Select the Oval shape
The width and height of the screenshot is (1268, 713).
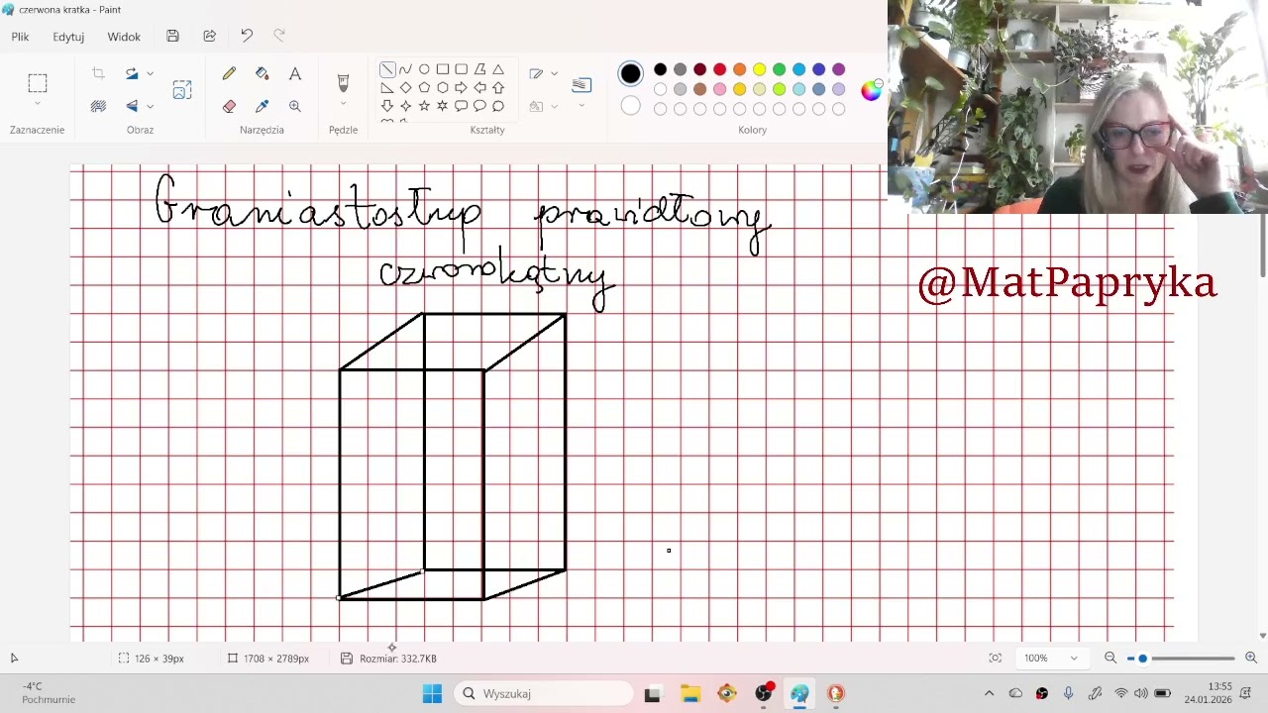click(424, 69)
